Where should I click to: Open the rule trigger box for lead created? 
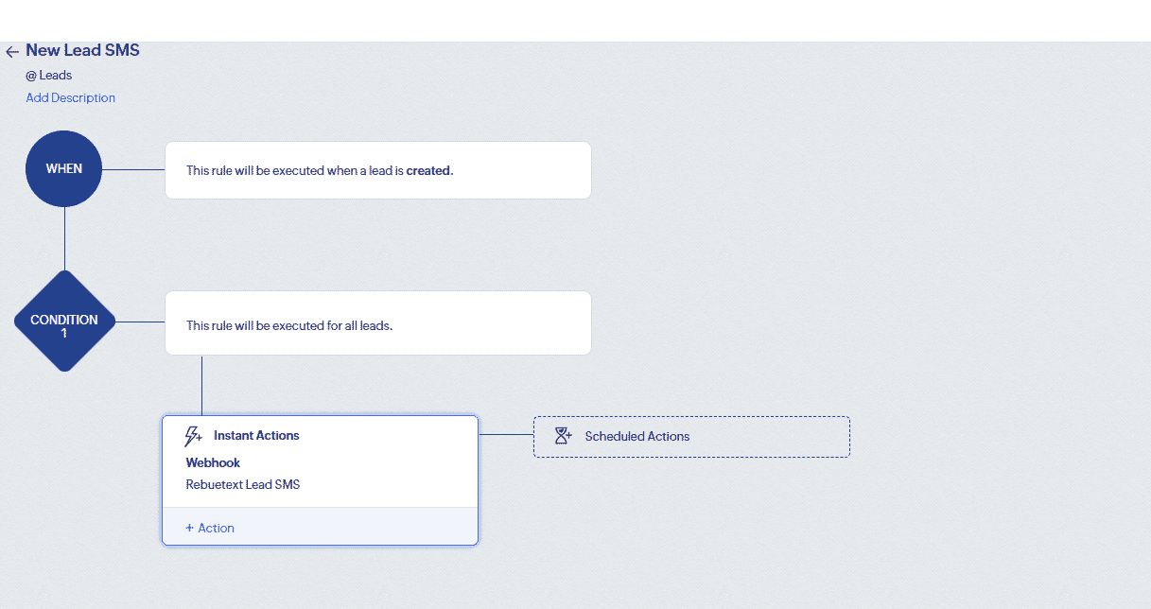[x=378, y=170]
